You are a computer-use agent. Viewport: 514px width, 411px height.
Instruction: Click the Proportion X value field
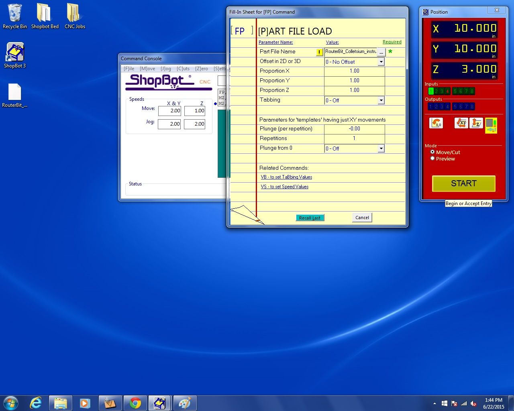(354, 71)
